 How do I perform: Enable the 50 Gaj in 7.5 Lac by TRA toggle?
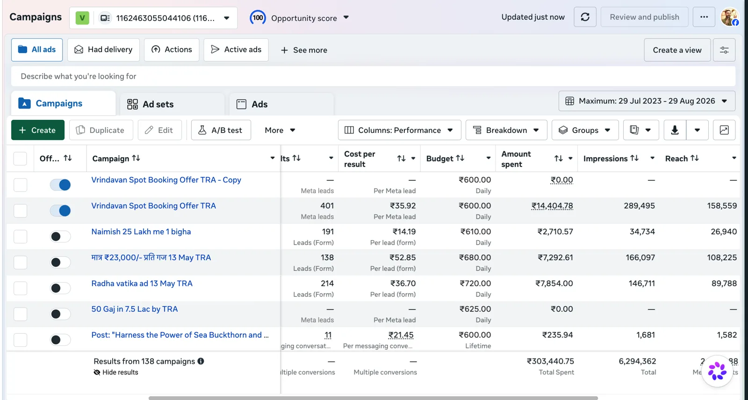tap(60, 314)
